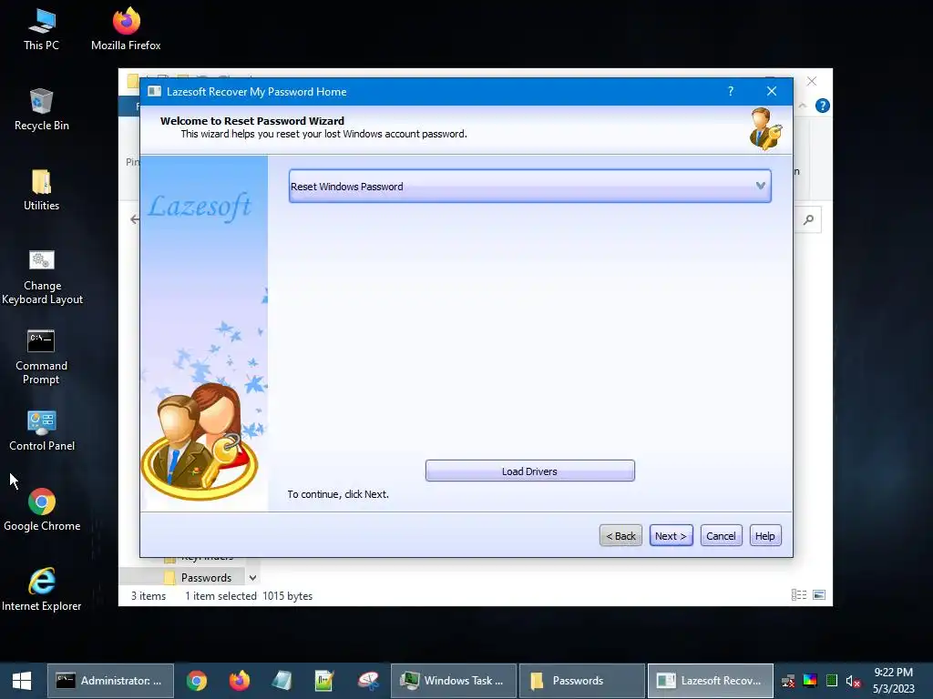Click the blue notebook icon in taskbar

282,681
